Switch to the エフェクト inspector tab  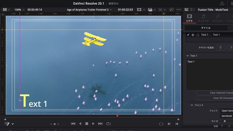218,18
